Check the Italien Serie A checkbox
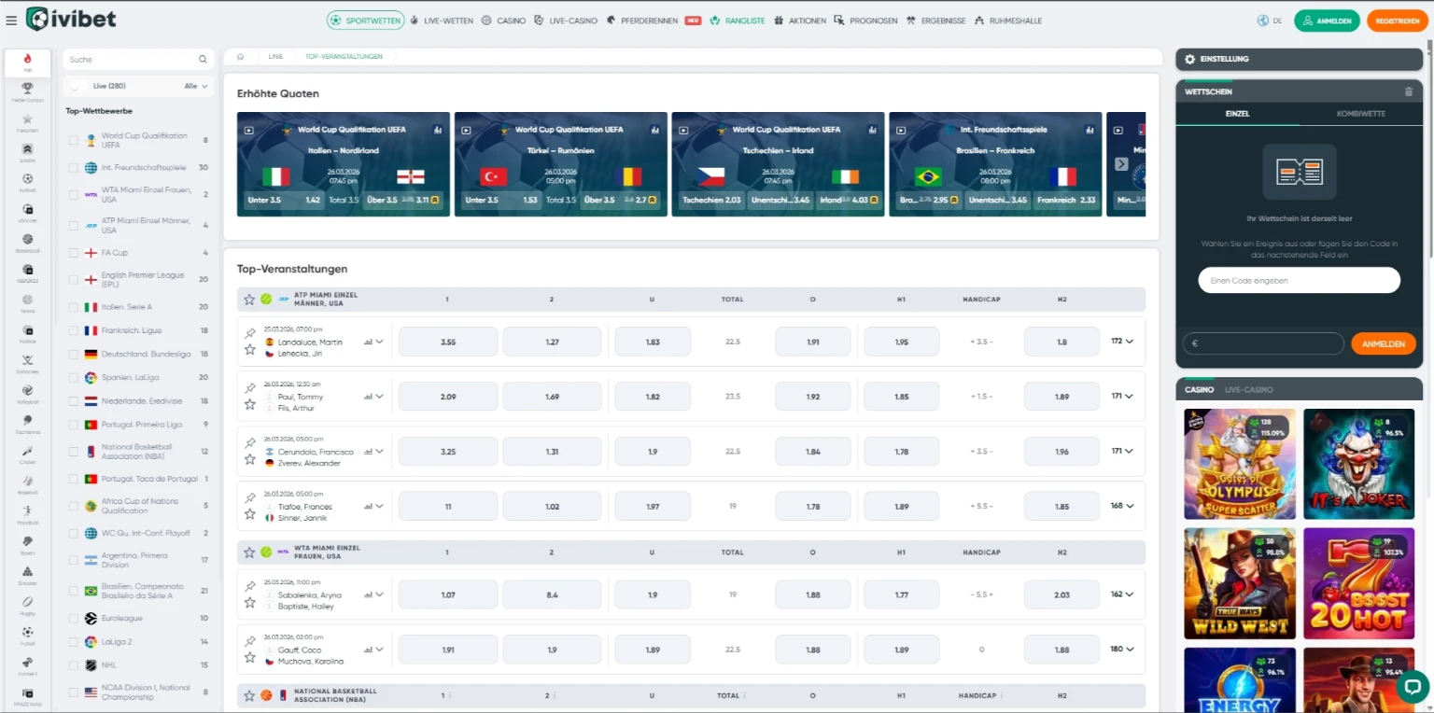Screen dimensions: 1434x713 click(72, 306)
